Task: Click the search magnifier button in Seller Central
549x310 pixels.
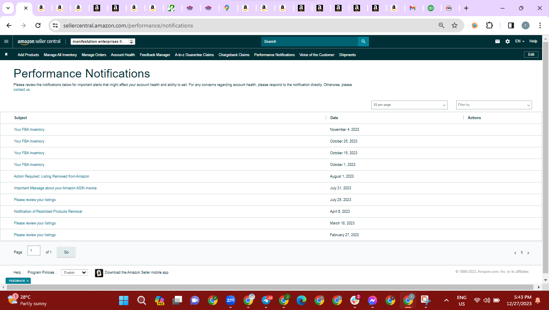Action: click(363, 42)
